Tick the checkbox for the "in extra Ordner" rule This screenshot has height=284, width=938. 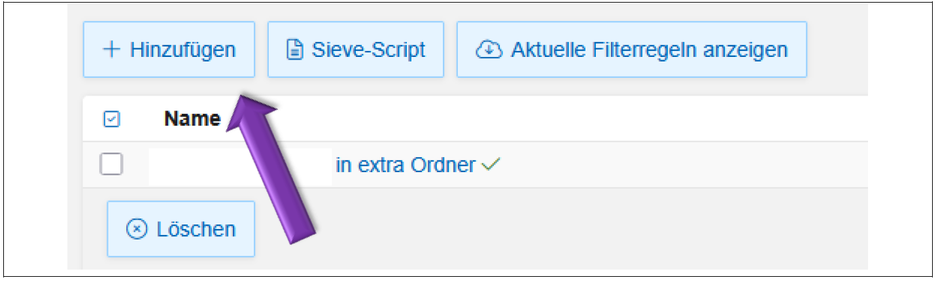(111, 165)
